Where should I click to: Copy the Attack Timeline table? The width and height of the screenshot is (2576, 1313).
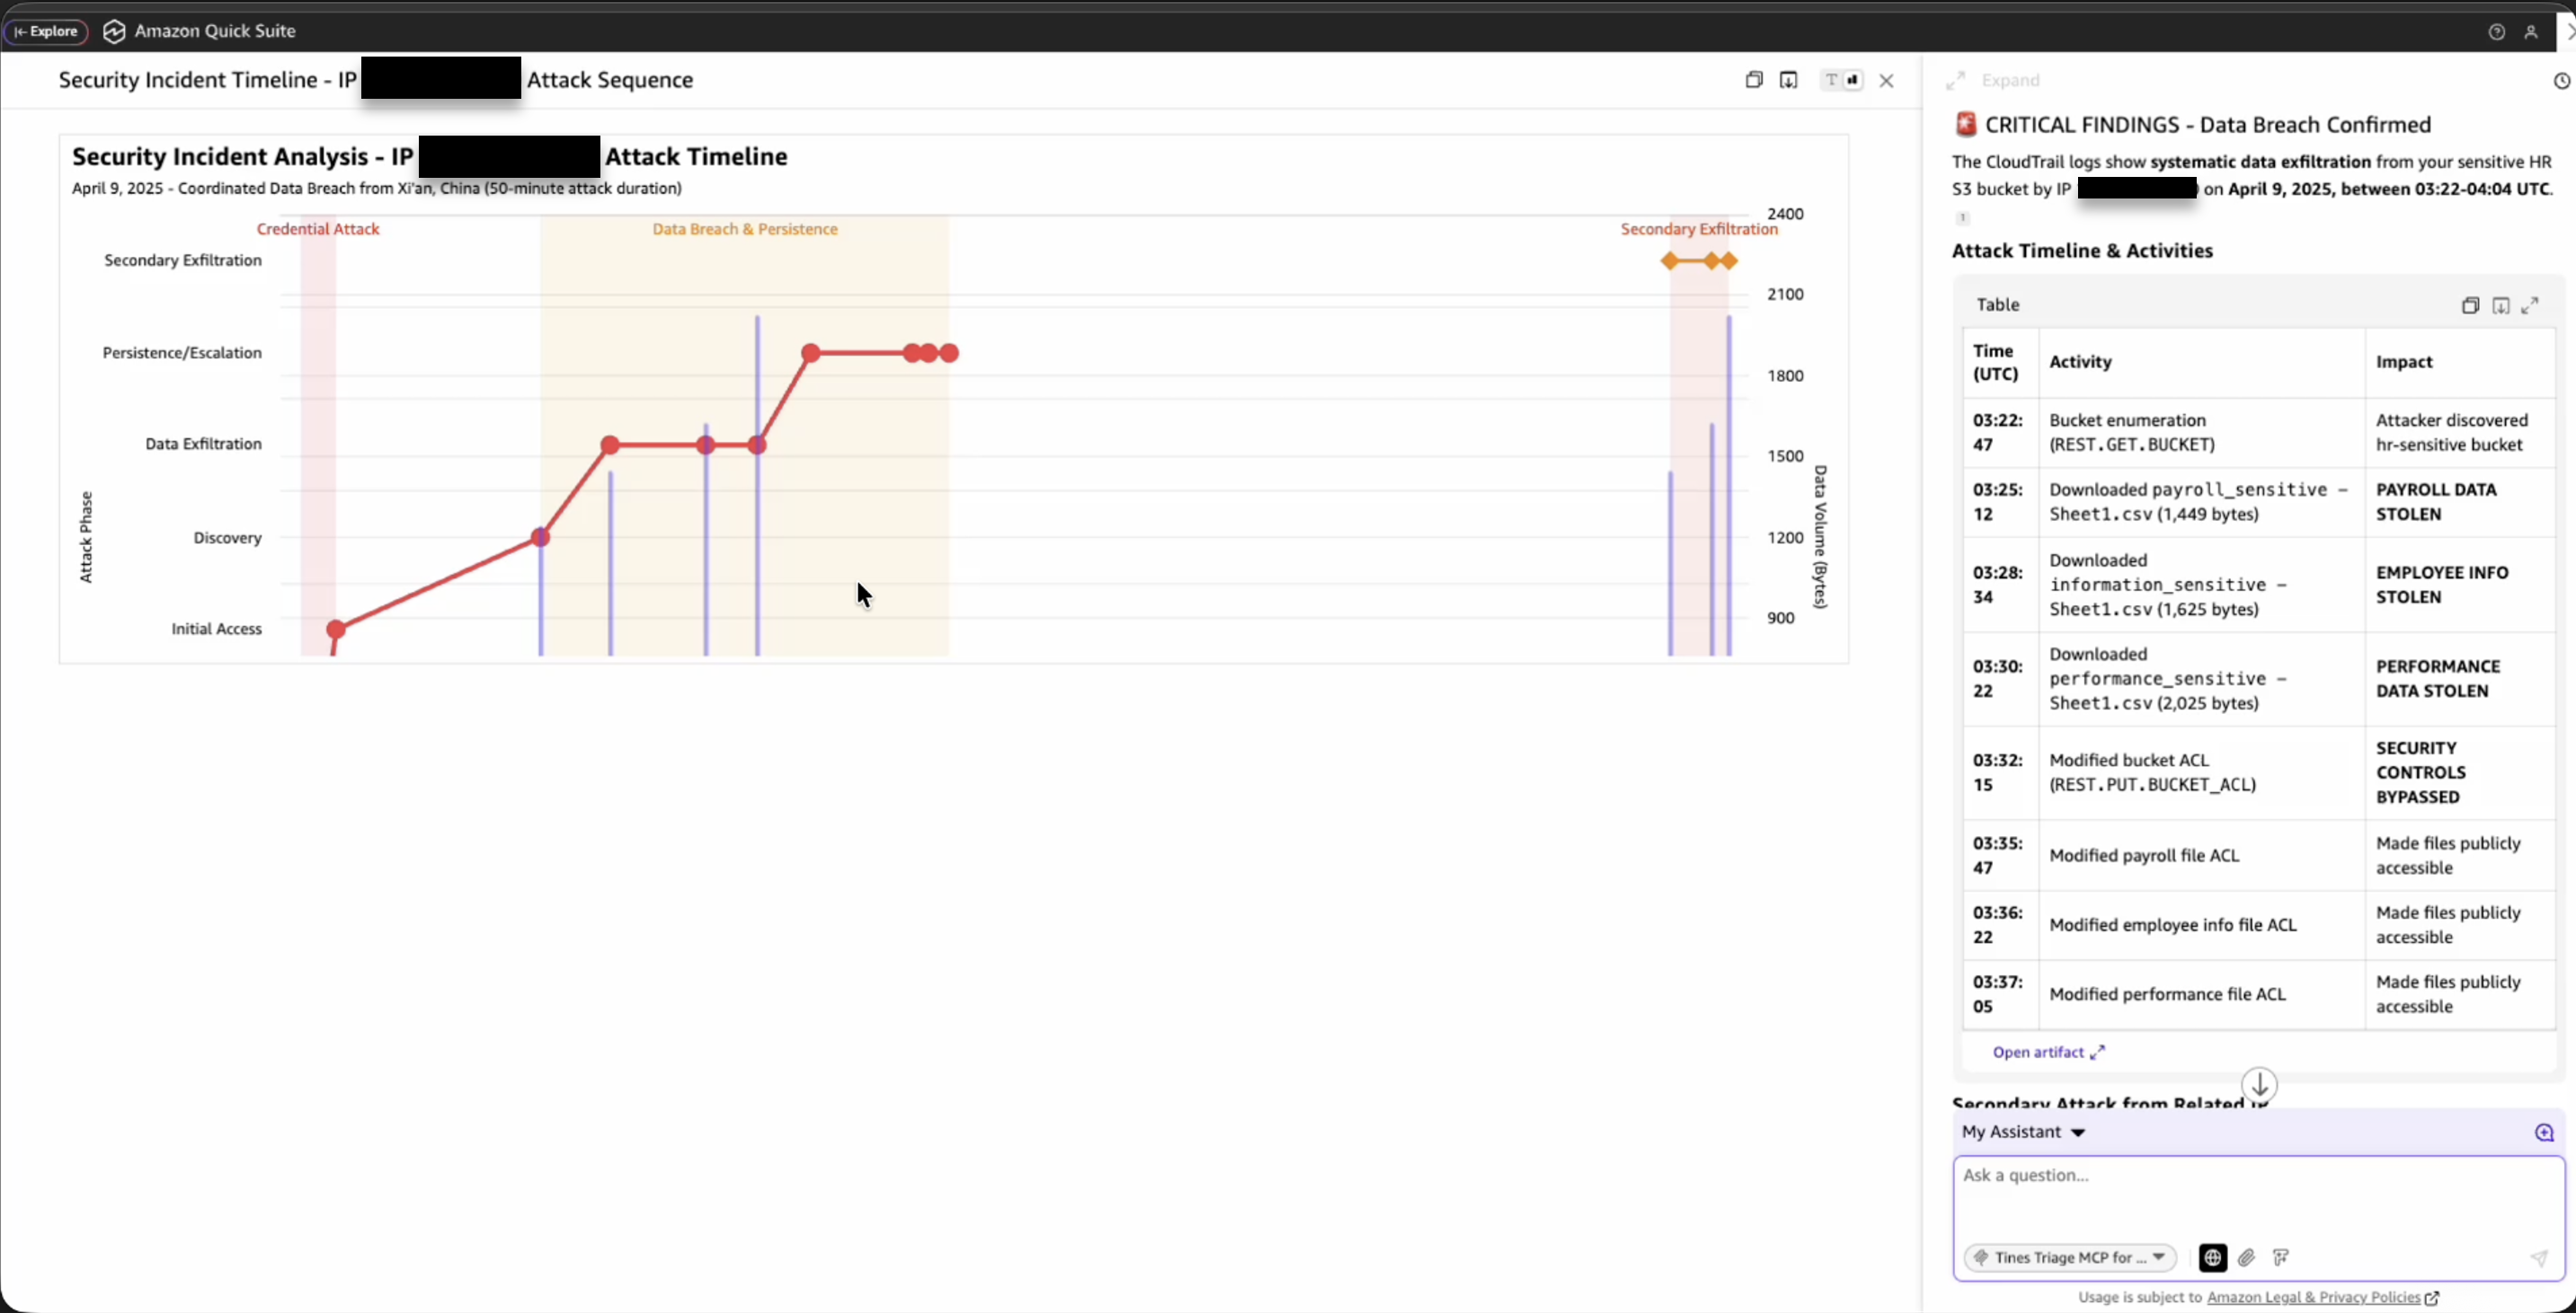pyautogui.click(x=2470, y=304)
